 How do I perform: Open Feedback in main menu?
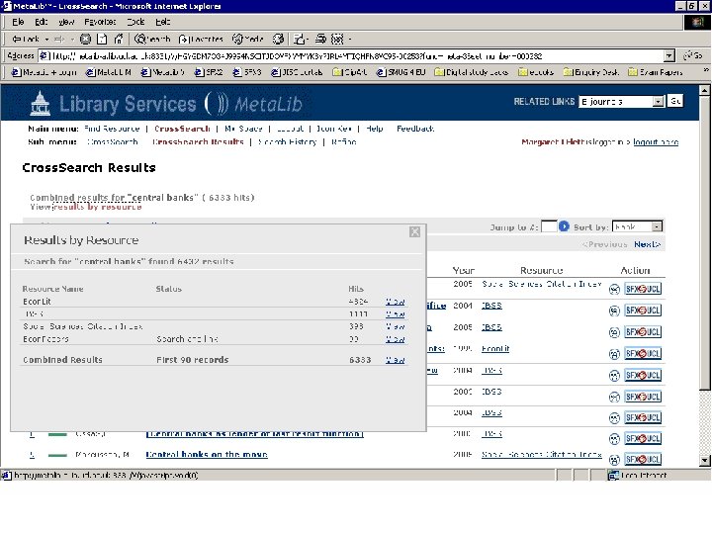[415, 129]
